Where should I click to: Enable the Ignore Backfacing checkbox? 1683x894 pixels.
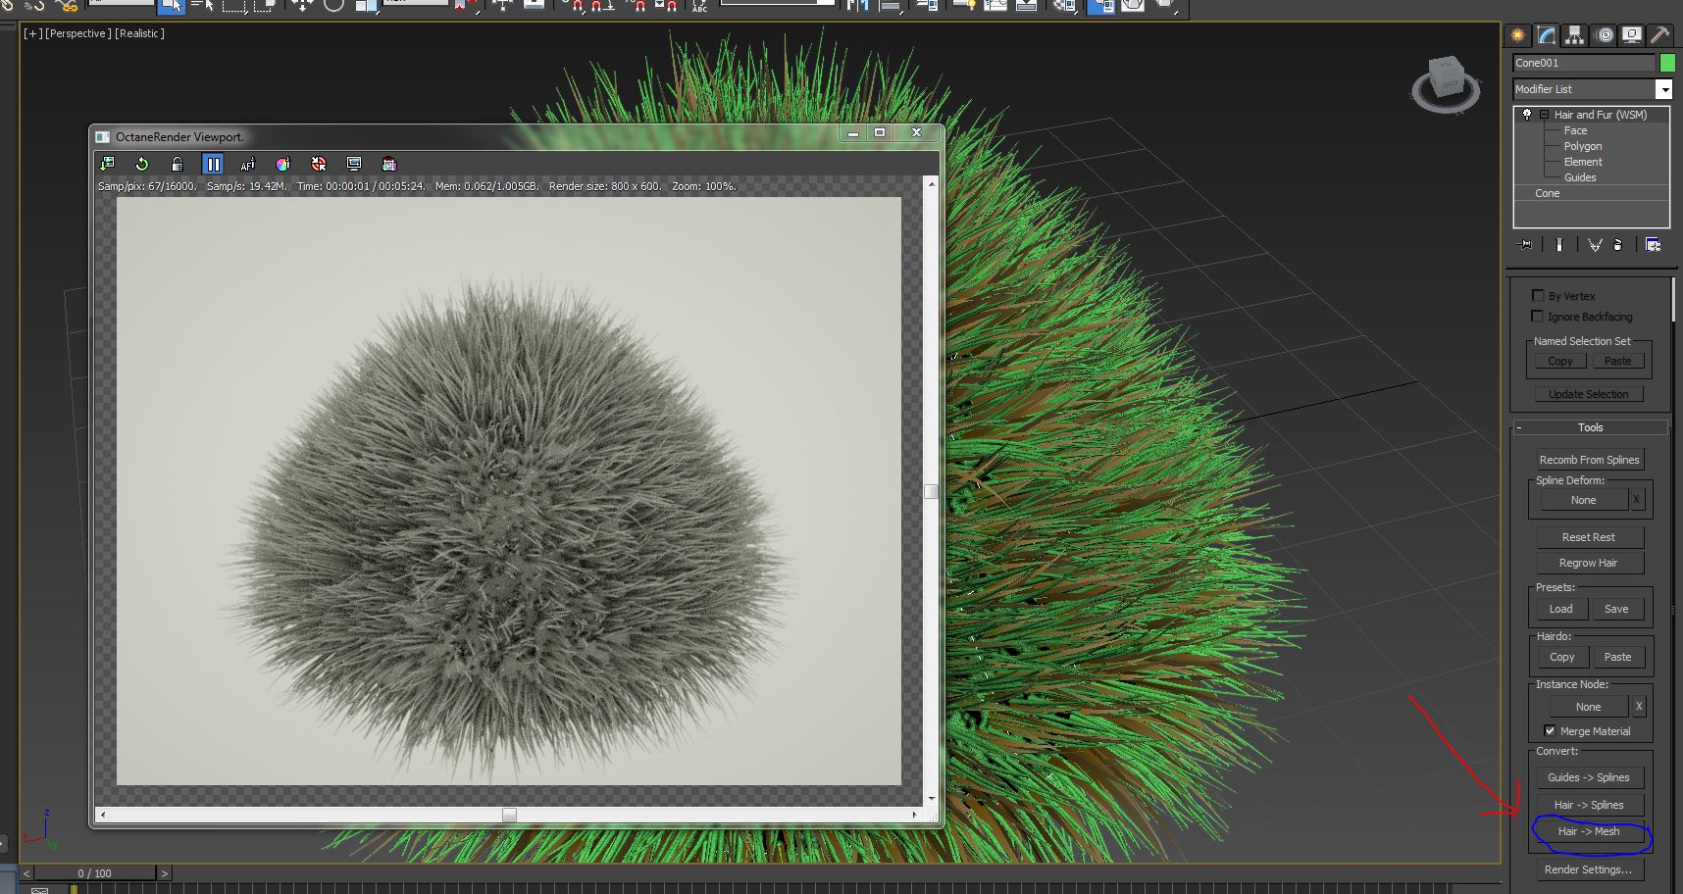pyautogui.click(x=1538, y=316)
